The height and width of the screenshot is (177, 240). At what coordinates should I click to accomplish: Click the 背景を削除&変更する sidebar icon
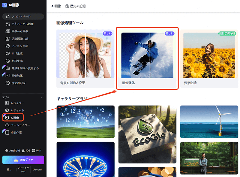(8, 68)
